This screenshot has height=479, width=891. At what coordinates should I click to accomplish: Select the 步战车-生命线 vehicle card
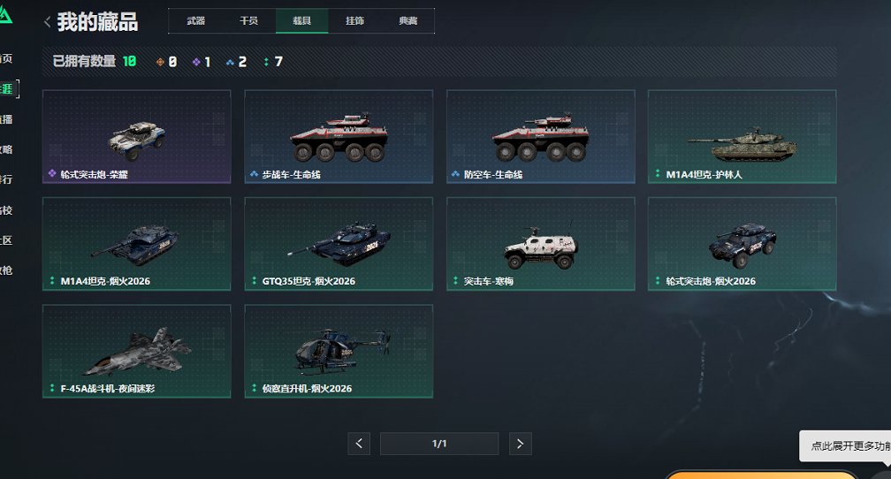(339, 136)
